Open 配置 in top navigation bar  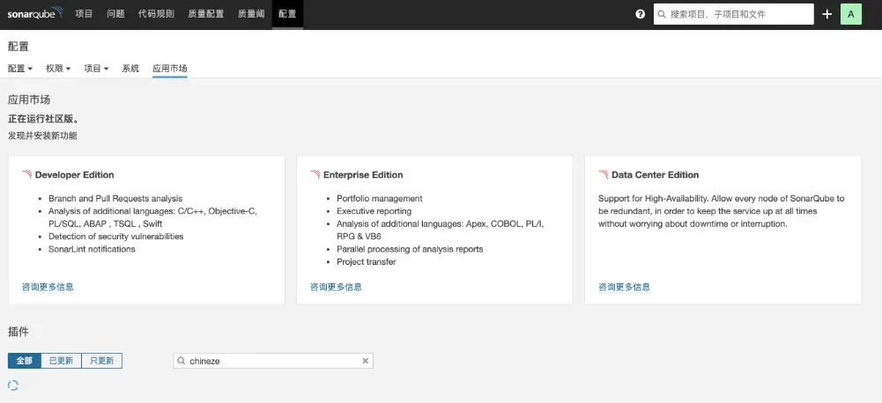tap(287, 14)
